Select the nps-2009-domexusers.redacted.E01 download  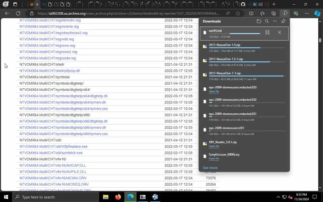tap(244, 117)
